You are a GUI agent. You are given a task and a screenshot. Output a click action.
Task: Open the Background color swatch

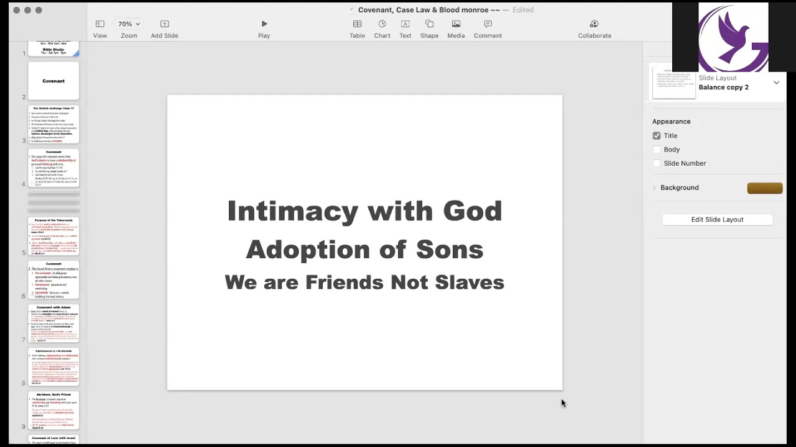765,188
